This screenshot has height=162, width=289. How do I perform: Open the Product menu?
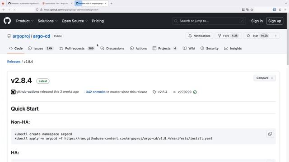click(x=25, y=21)
